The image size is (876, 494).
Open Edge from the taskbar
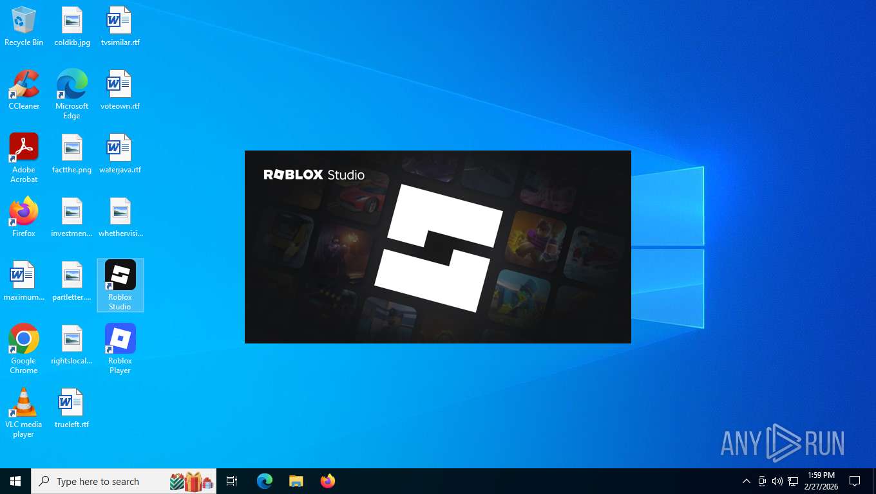click(265, 481)
